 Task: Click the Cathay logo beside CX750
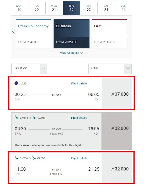[17, 158]
